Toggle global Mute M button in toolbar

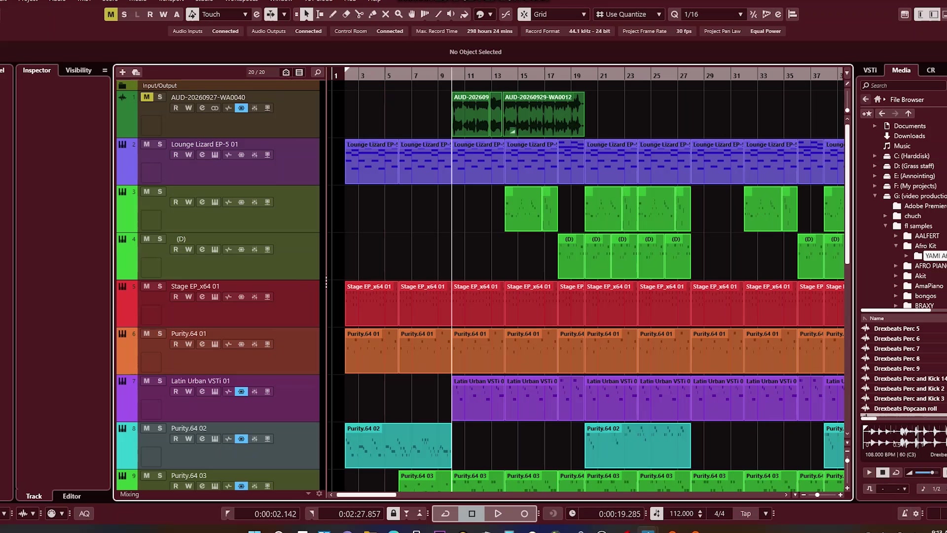tap(110, 14)
